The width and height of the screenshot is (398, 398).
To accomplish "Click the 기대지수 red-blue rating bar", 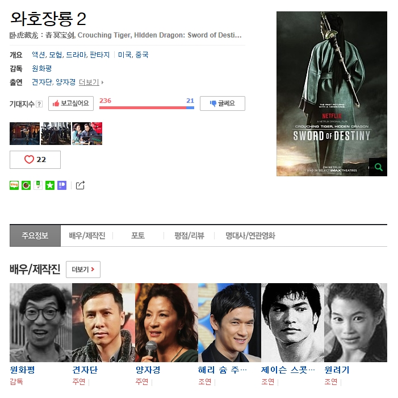I will pos(146,108).
